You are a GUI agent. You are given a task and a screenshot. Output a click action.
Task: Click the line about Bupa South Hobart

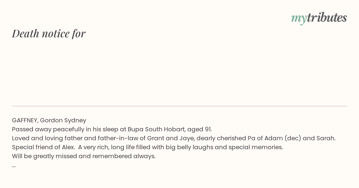[x=112, y=129]
